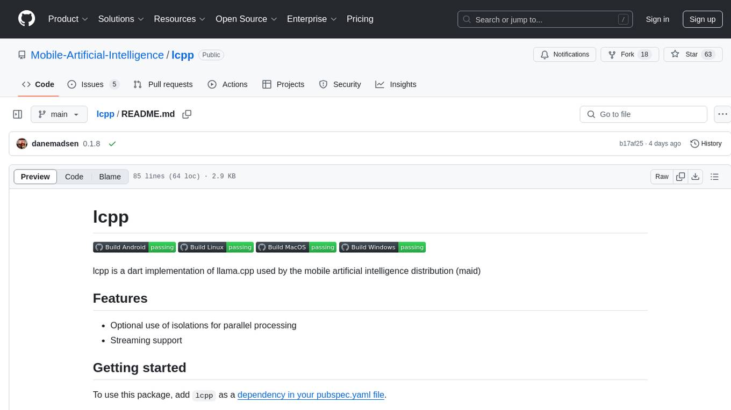Select the Blame view
731x410 pixels.
coord(110,177)
